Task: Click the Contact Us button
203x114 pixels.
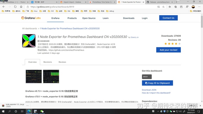Action: (x=168, y=18)
